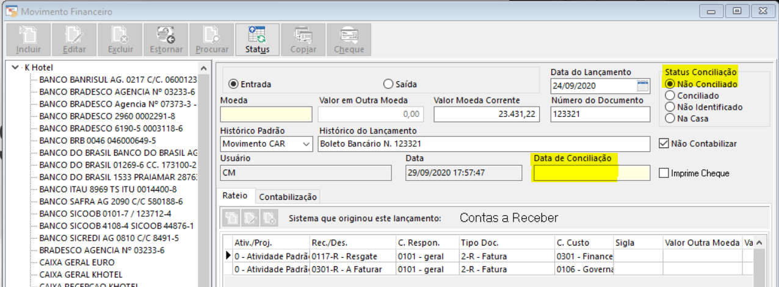Click the 0301-R - A Faturar cell

pyautogui.click(x=352, y=269)
